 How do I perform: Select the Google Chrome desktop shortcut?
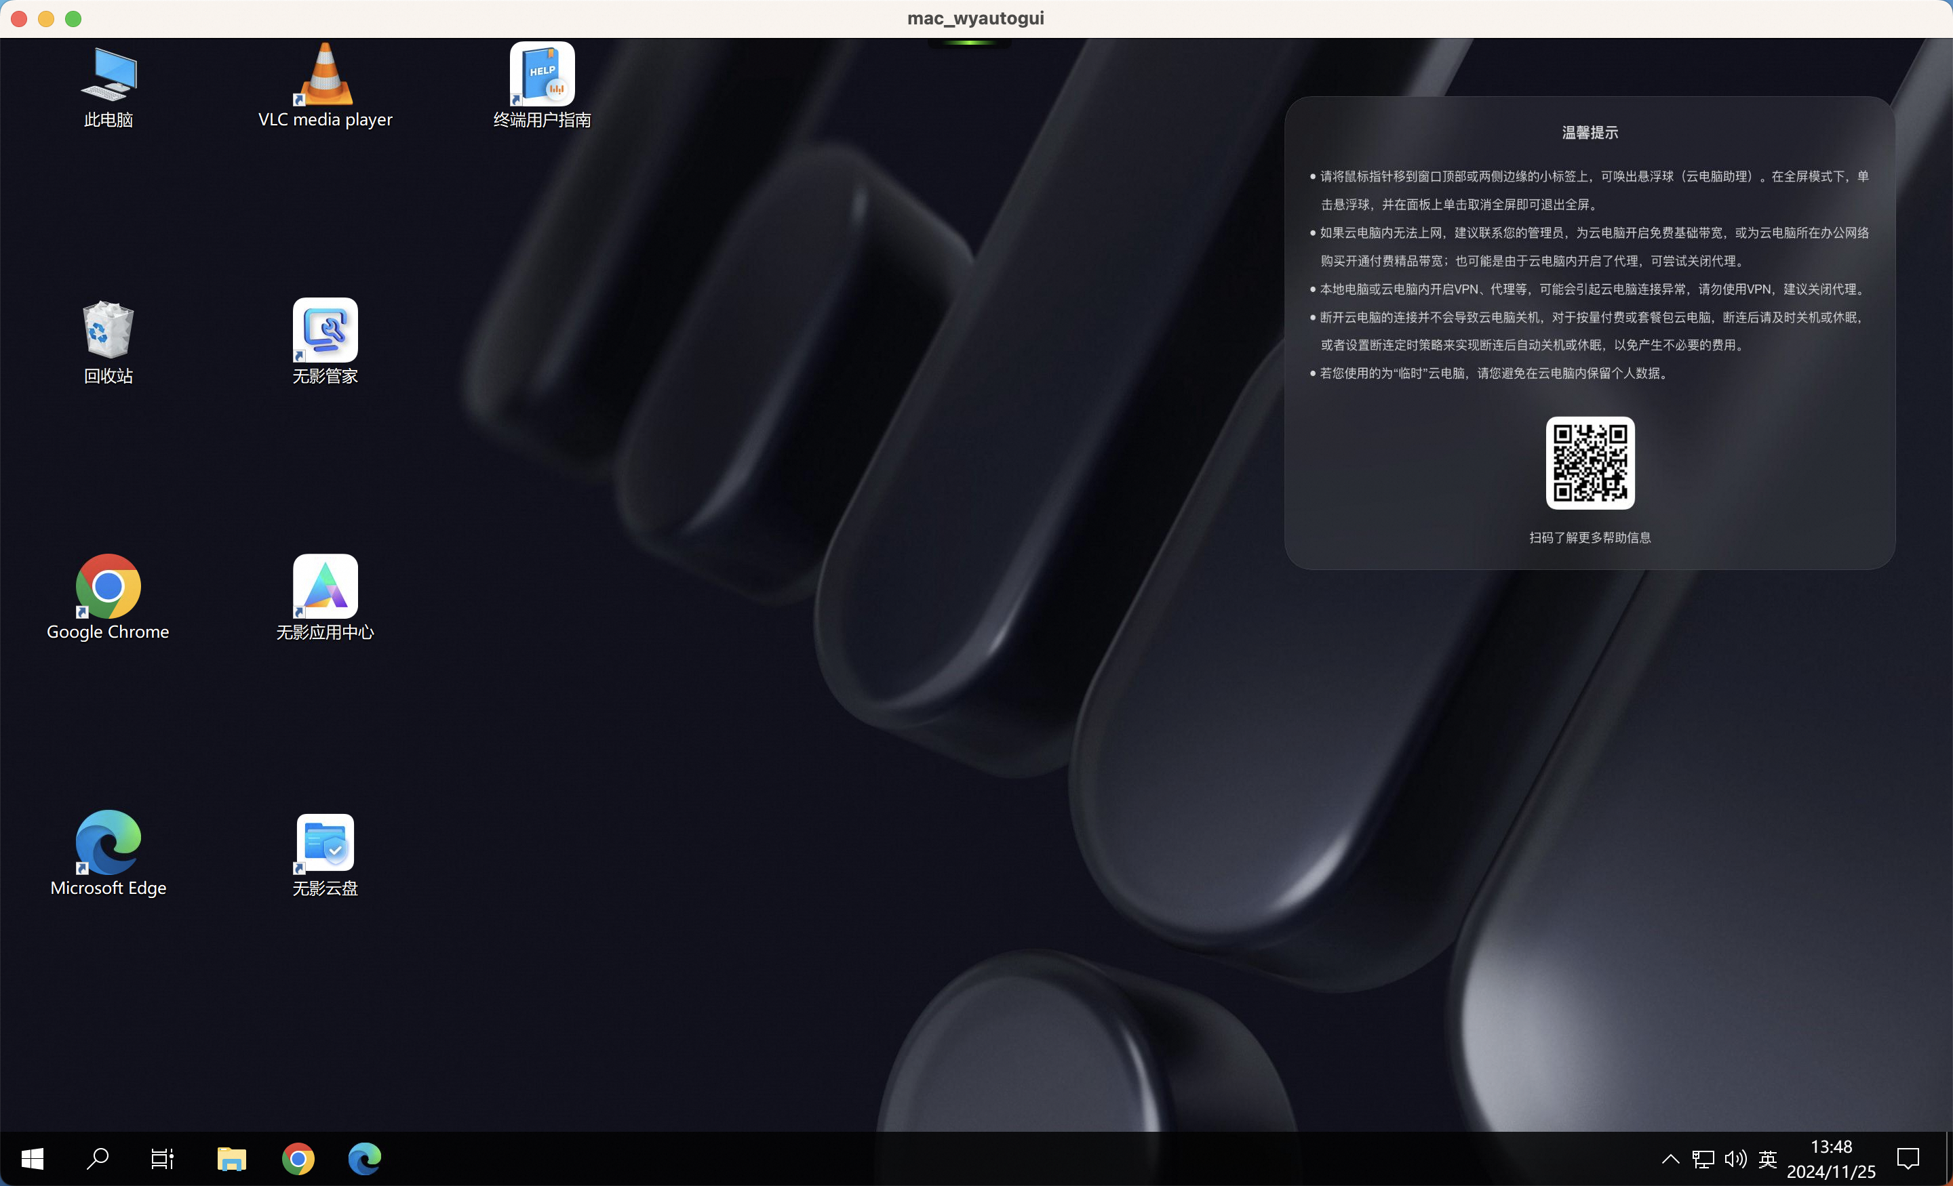click(108, 598)
